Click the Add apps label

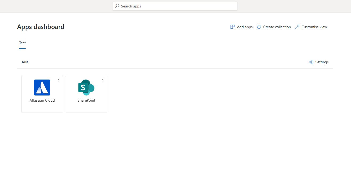point(245,27)
